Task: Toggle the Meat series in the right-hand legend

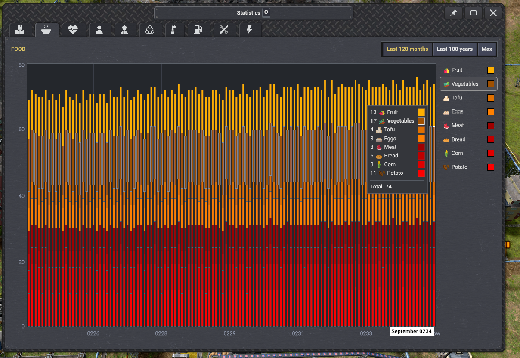Action: point(468,125)
